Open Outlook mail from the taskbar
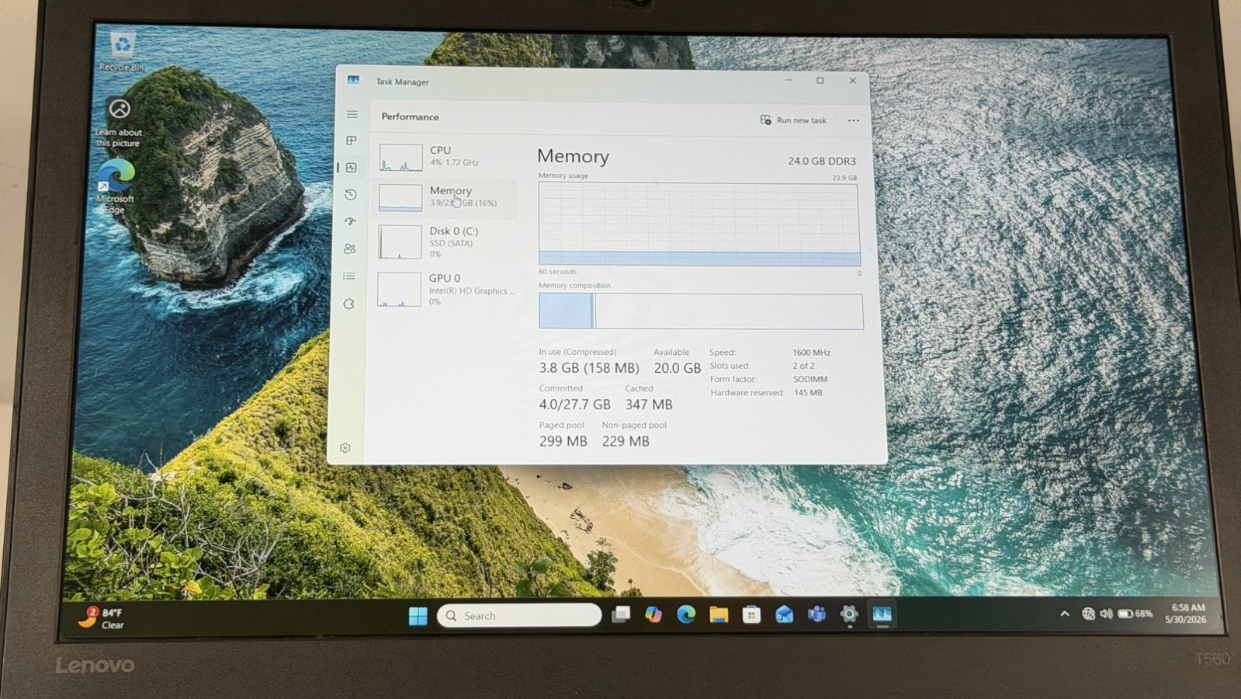1241x699 pixels. 784,615
